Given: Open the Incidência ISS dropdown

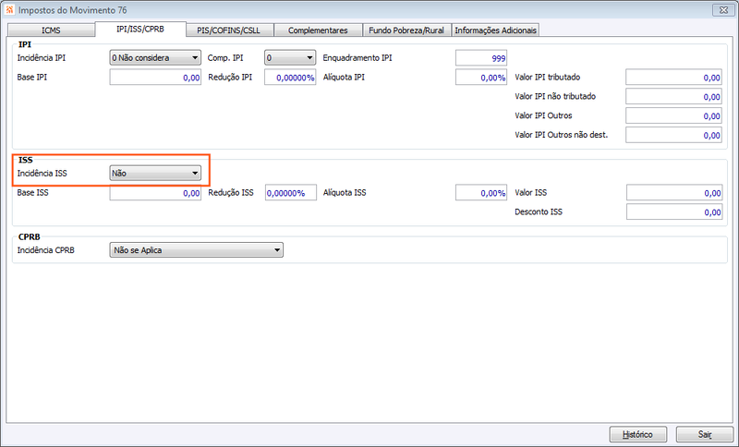Looking at the screenshot, I should click(x=155, y=174).
